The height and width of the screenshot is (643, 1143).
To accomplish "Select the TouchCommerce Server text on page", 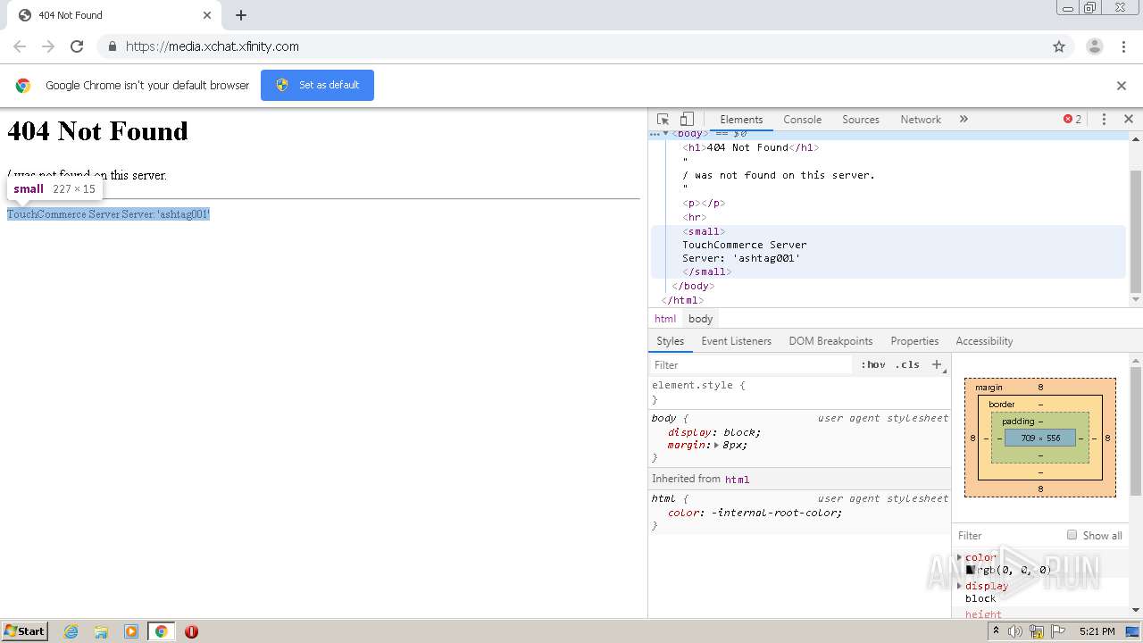I will tap(108, 214).
